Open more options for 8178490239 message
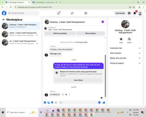 tap(69, 94)
